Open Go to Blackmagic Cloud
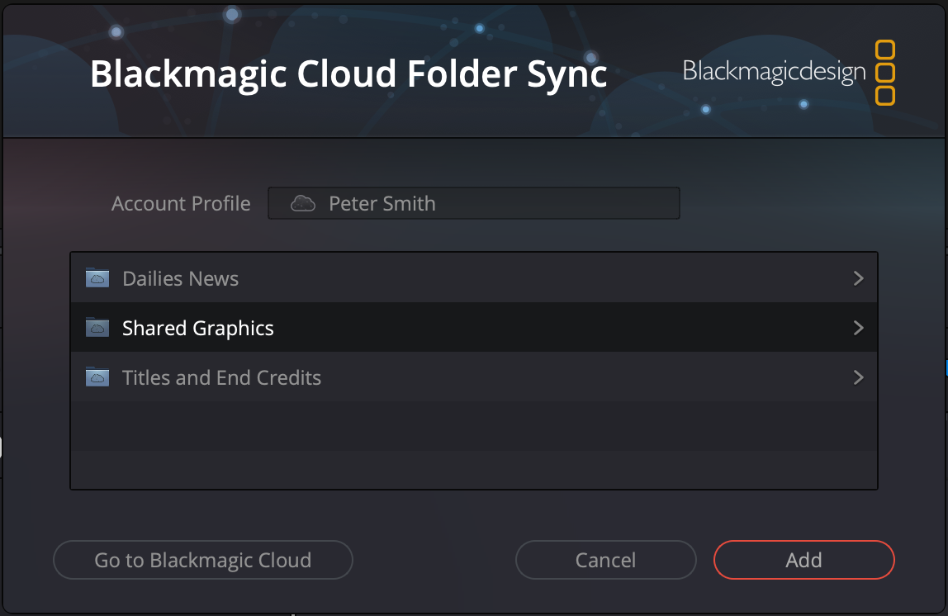 click(x=202, y=559)
